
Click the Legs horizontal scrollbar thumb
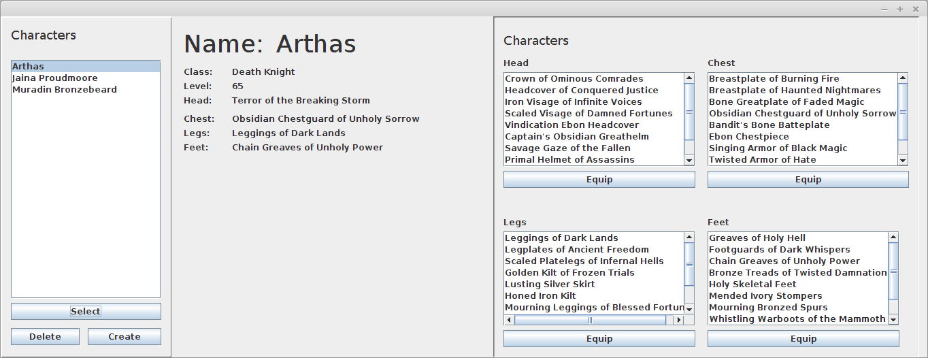coord(590,319)
